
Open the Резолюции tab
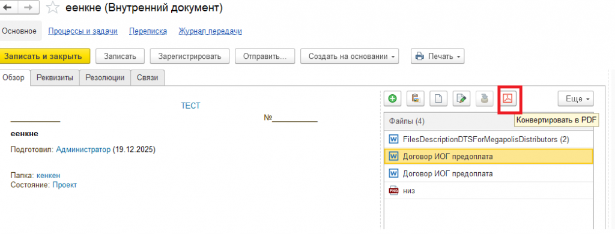(105, 77)
